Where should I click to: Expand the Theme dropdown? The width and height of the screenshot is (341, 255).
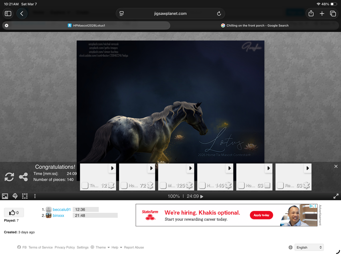(100, 247)
